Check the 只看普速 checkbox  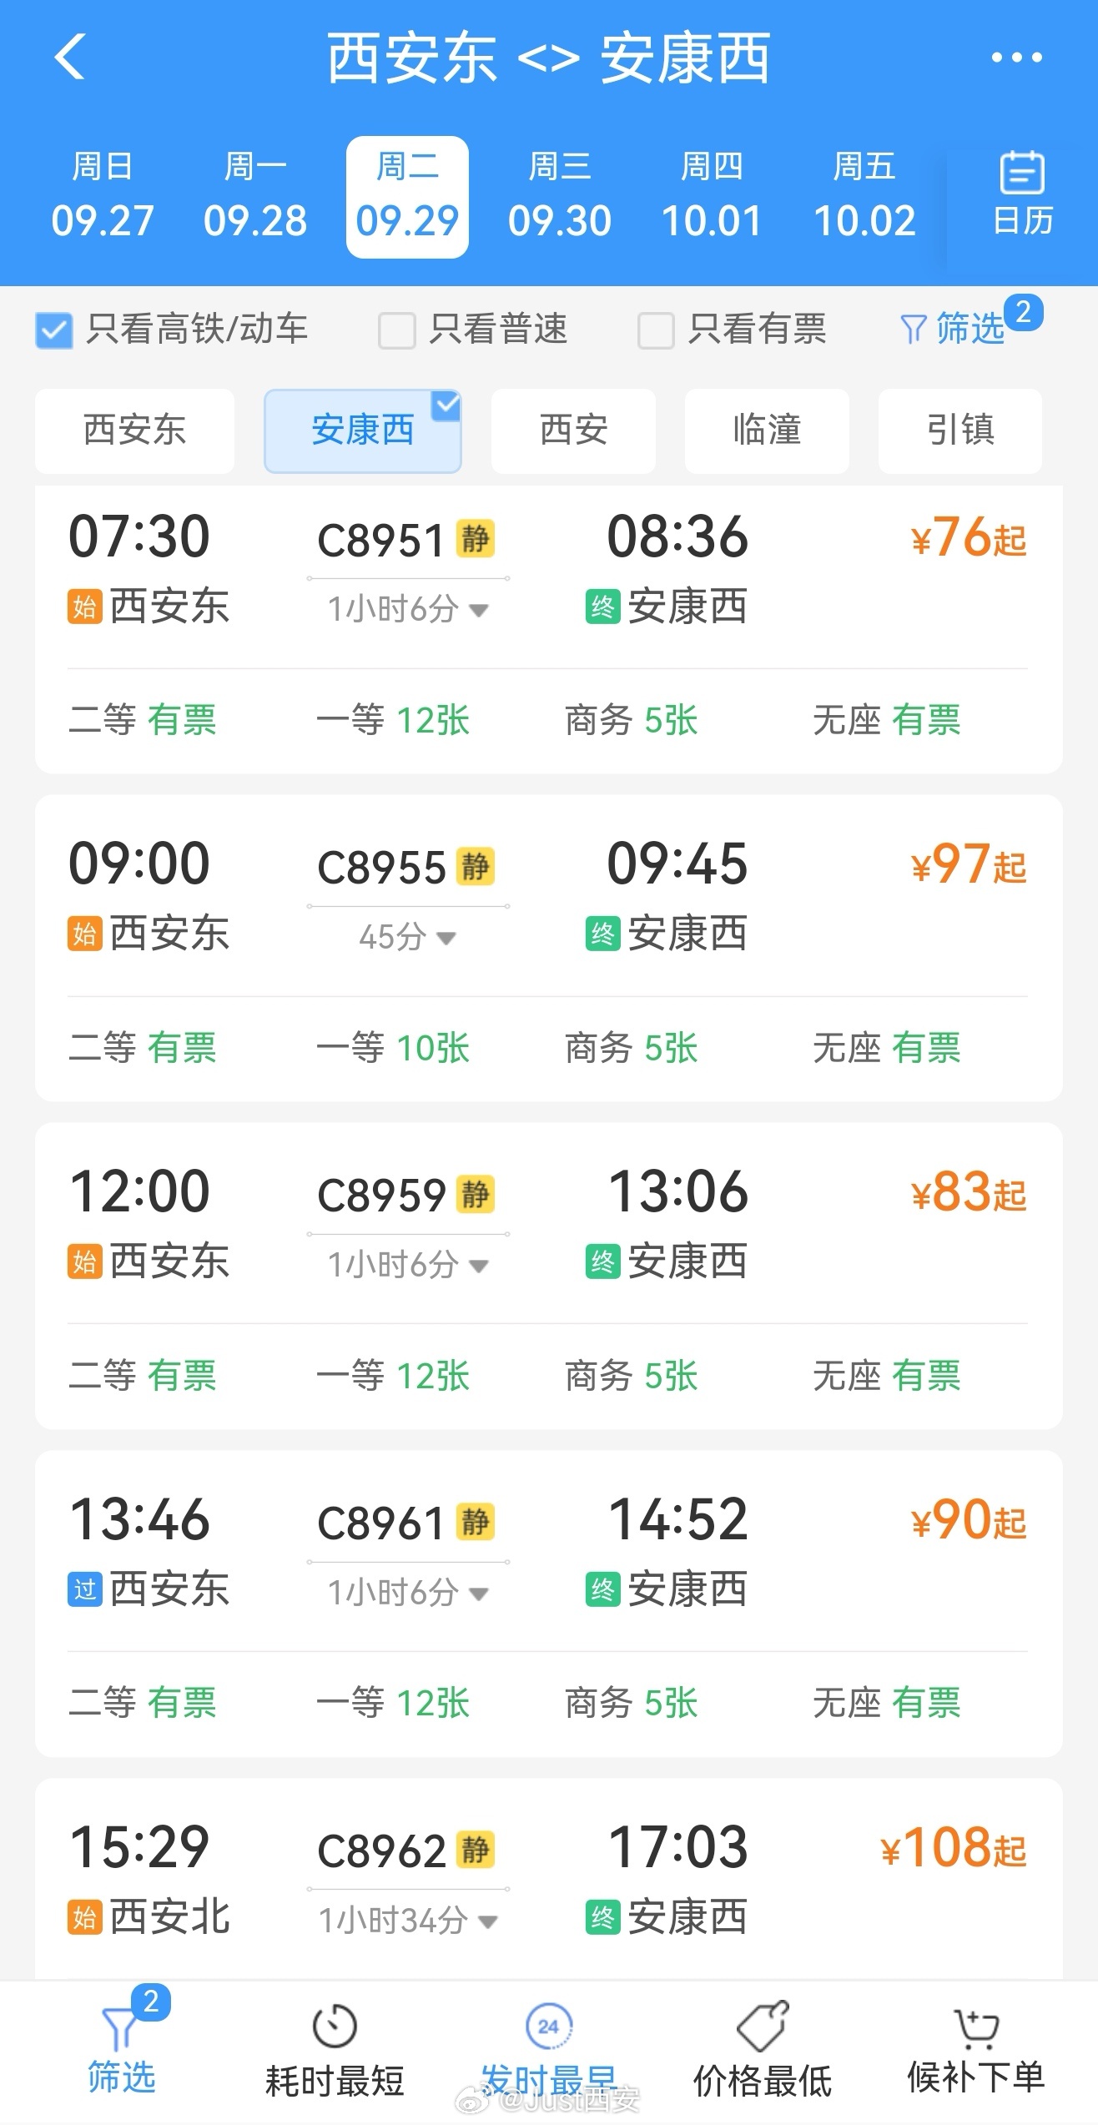397,330
